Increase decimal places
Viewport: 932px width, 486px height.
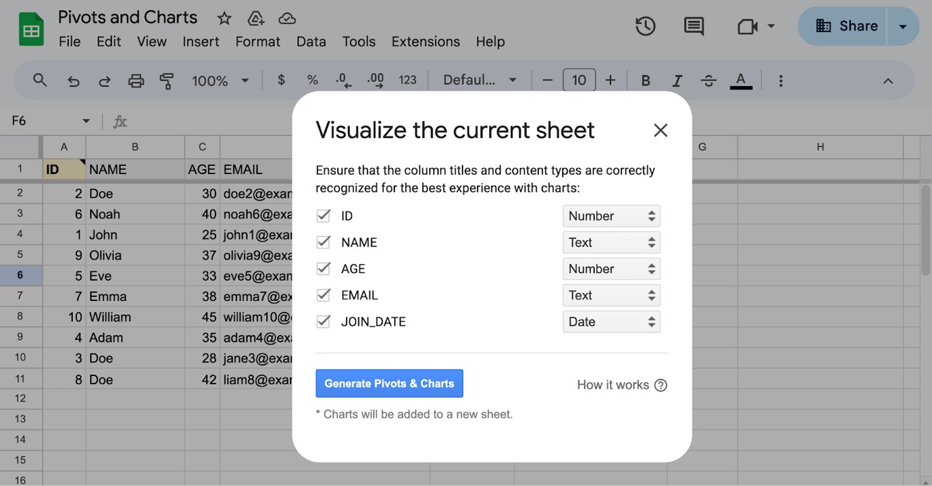pyautogui.click(x=375, y=81)
